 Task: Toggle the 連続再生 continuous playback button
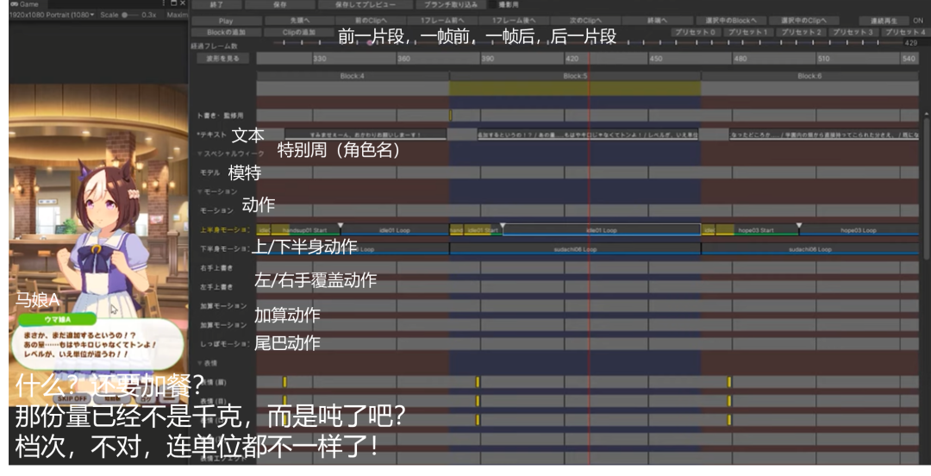point(884,21)
